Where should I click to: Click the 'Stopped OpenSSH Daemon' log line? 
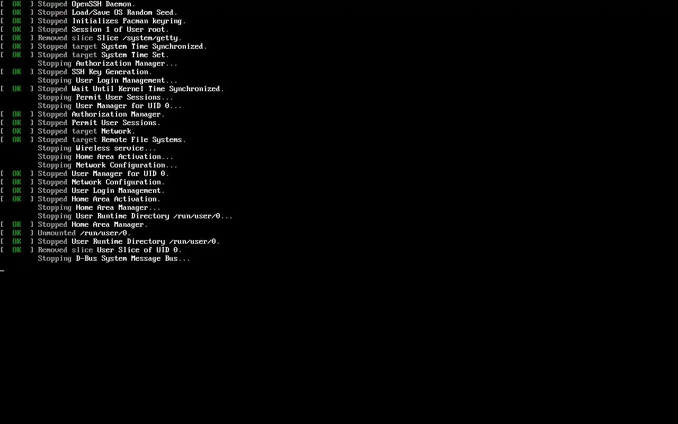pyautogui.click(x=68, y=4)
